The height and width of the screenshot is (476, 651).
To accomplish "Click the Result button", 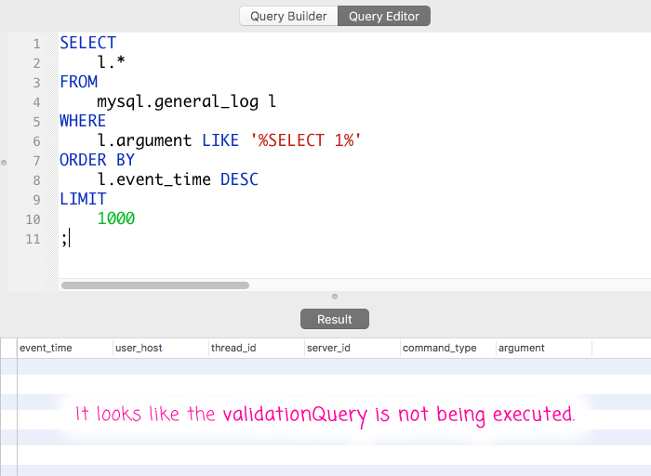I will pos(335,319).
